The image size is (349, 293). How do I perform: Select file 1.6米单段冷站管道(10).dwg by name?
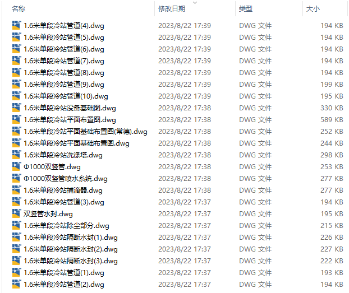click(x=66, y=96)
